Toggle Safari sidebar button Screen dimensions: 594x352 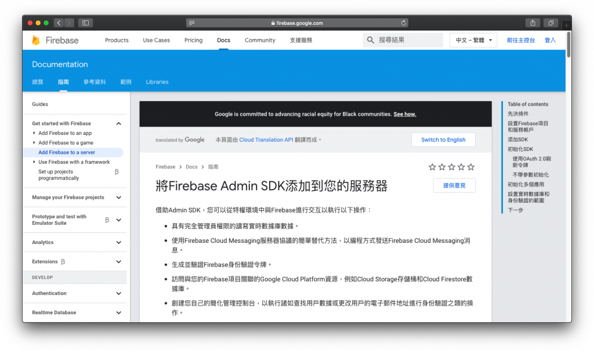tap(86, 23)
